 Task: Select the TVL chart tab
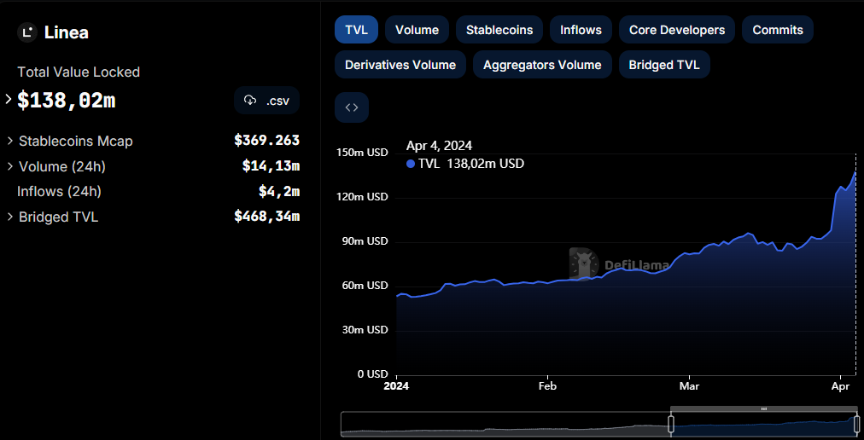(x=356, y=30)
